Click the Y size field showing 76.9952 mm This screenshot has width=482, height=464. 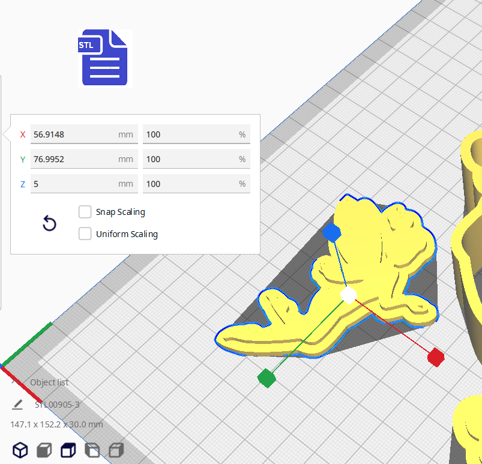point(72,159)
